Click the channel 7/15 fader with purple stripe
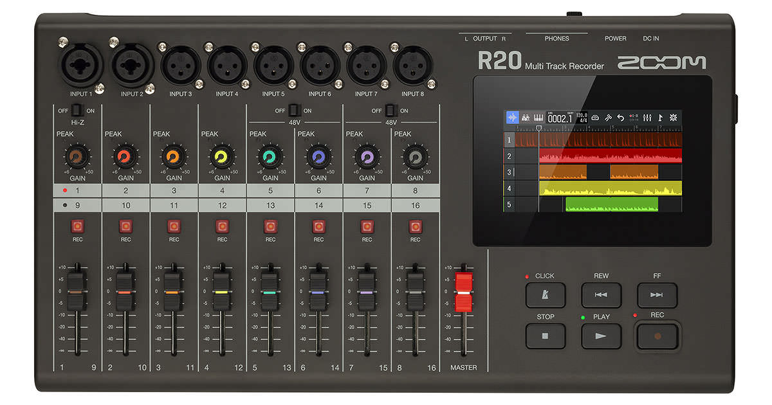The image size is (772, 405). [367, 292]
